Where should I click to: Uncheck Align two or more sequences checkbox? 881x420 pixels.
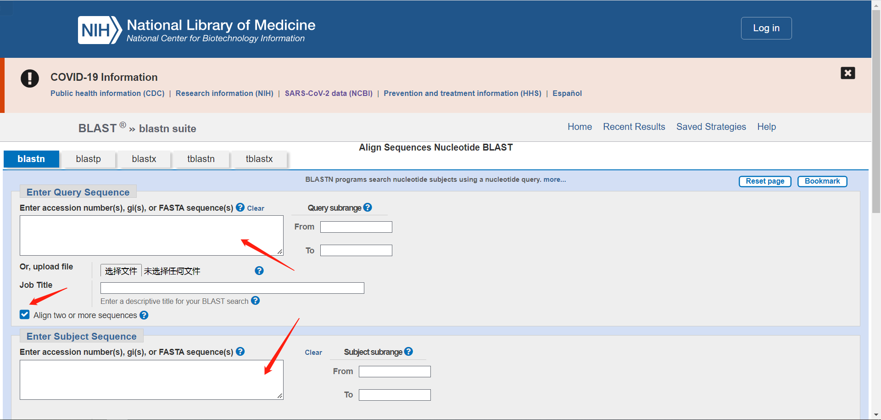click(25, 314)
